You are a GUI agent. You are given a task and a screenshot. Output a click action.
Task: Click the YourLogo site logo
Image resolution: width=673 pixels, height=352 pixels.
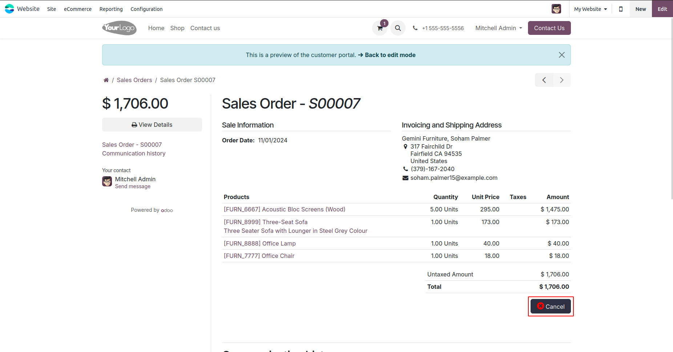[119, 28]
